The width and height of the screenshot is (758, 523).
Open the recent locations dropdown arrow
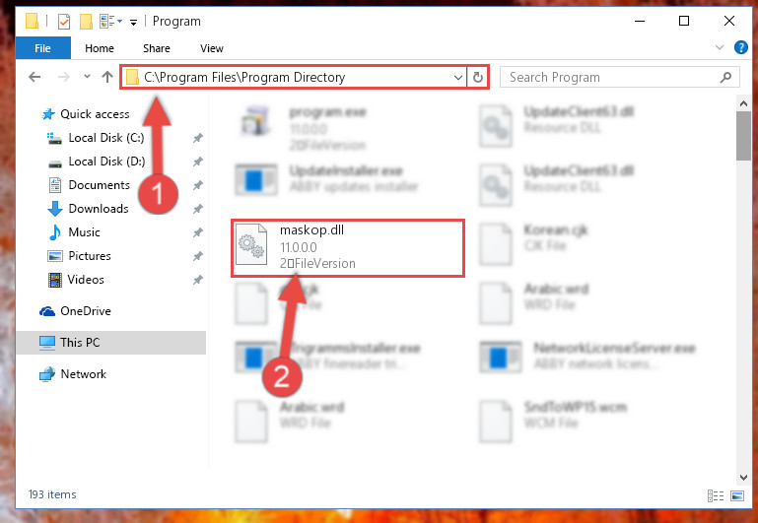pyautogui.click(x=87, y=76)
